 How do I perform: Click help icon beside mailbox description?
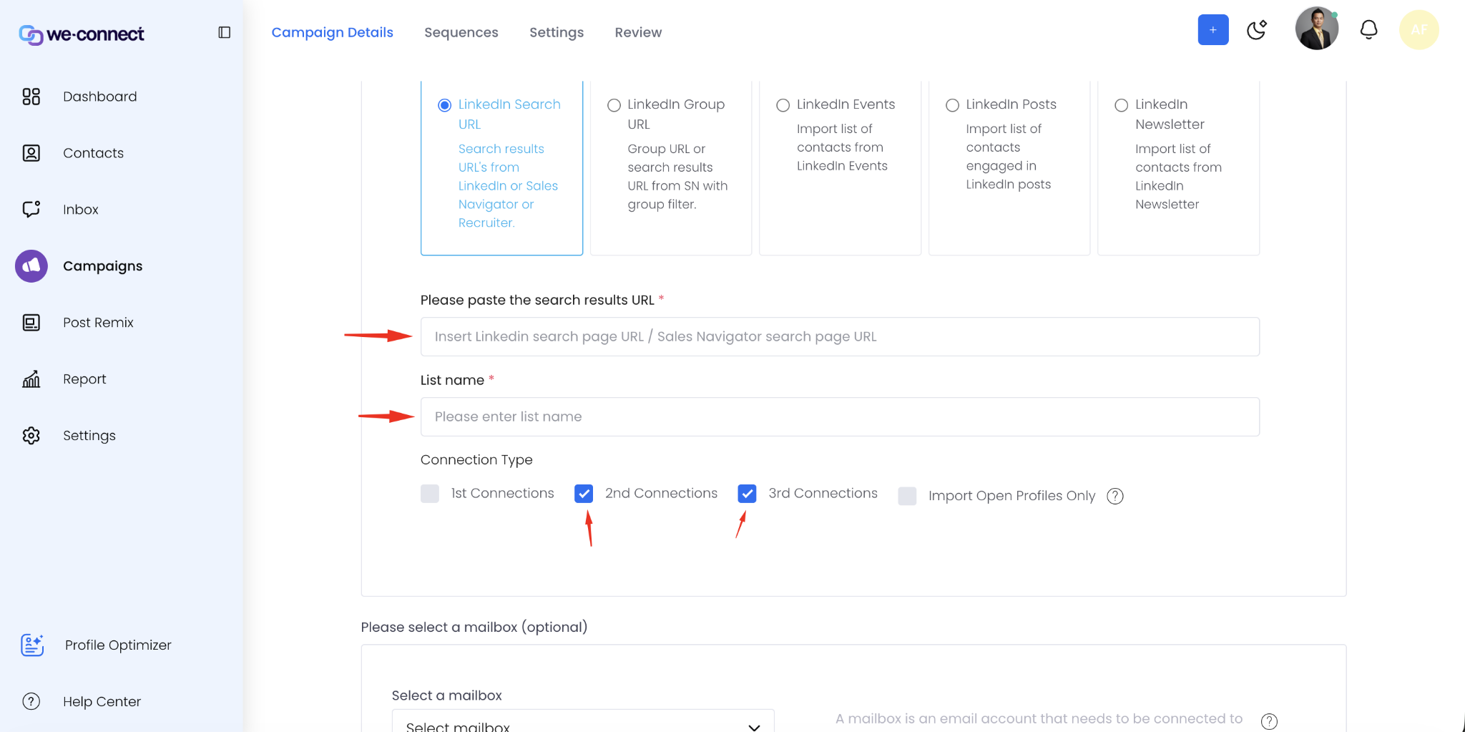click(1269, 721)
